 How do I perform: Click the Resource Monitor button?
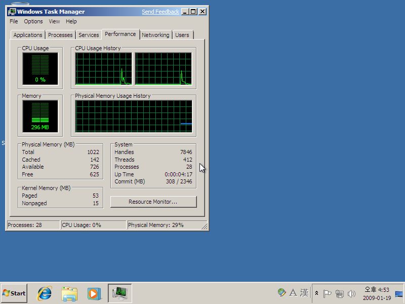pos(153,202)
